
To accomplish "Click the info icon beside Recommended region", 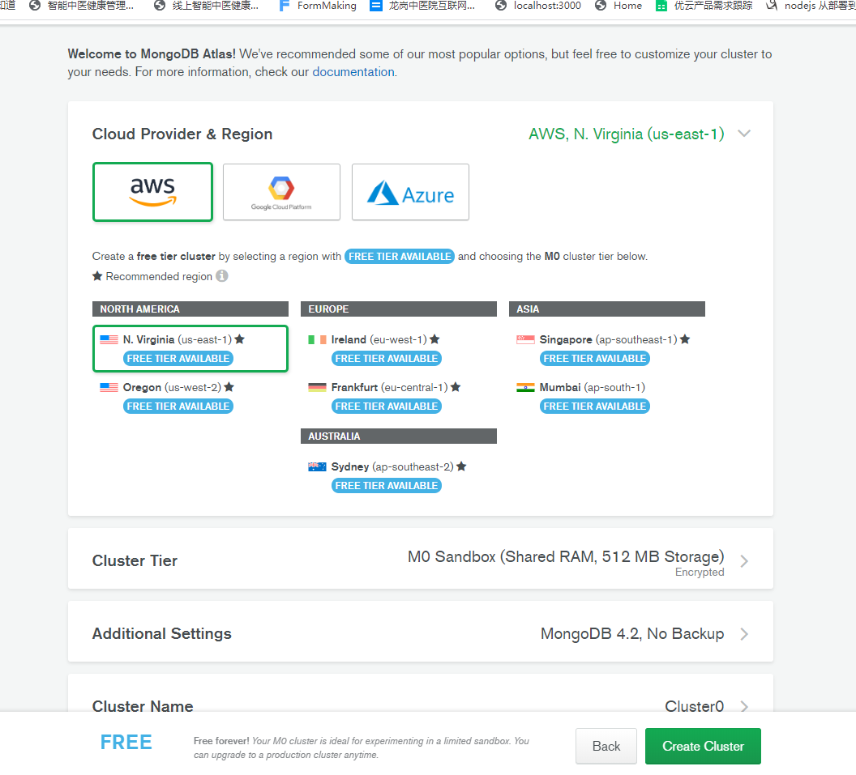I will [221, 276].
